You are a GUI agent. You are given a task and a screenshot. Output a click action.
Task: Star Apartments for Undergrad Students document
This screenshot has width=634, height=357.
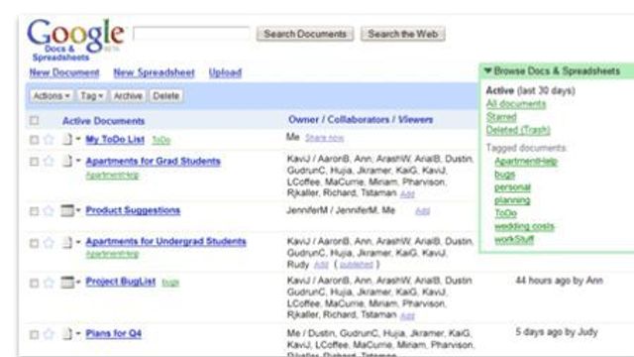49,243
